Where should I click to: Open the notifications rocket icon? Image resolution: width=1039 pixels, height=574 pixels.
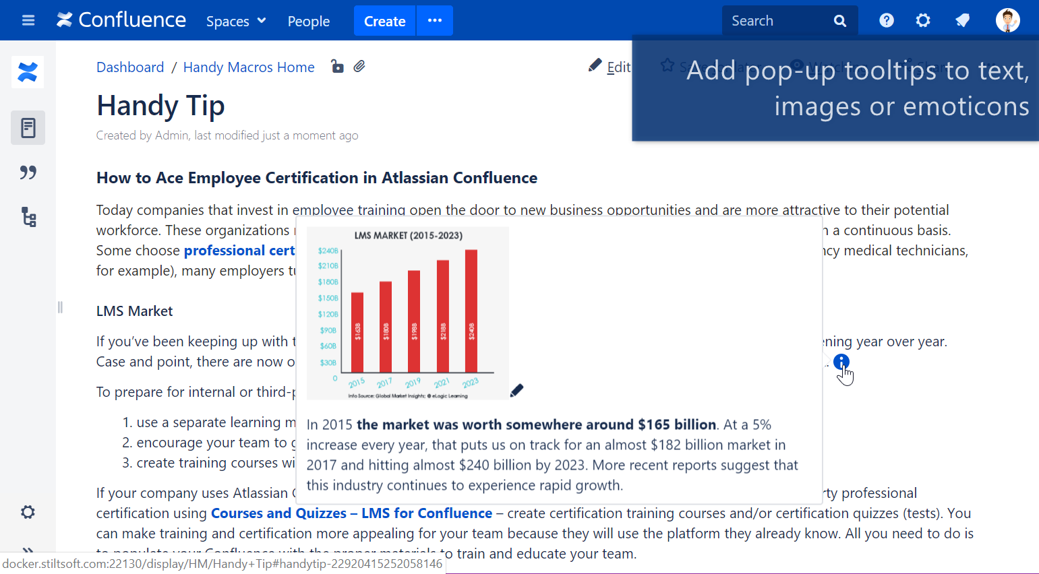pos(963,21)
